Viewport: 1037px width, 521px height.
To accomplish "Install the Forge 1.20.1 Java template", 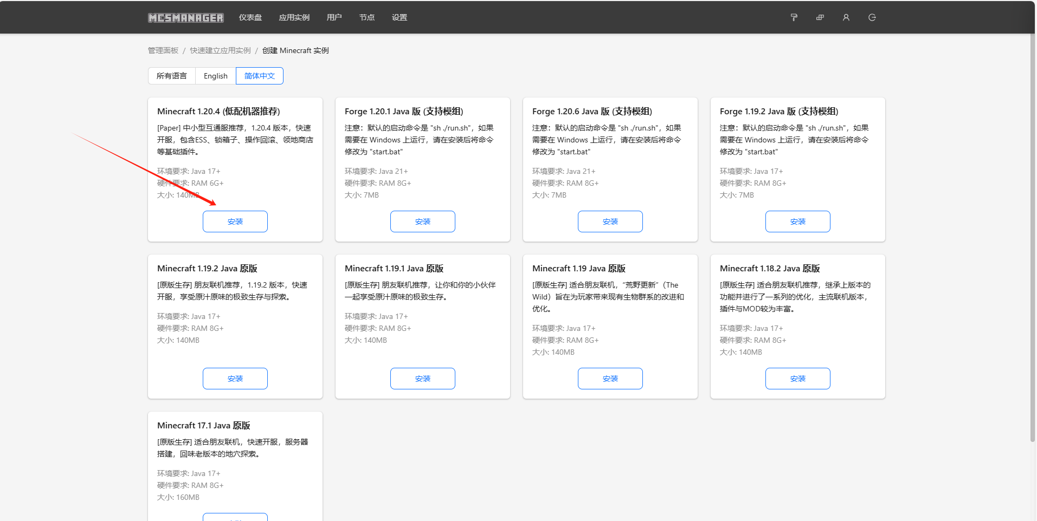I will (x=423, y=222).
